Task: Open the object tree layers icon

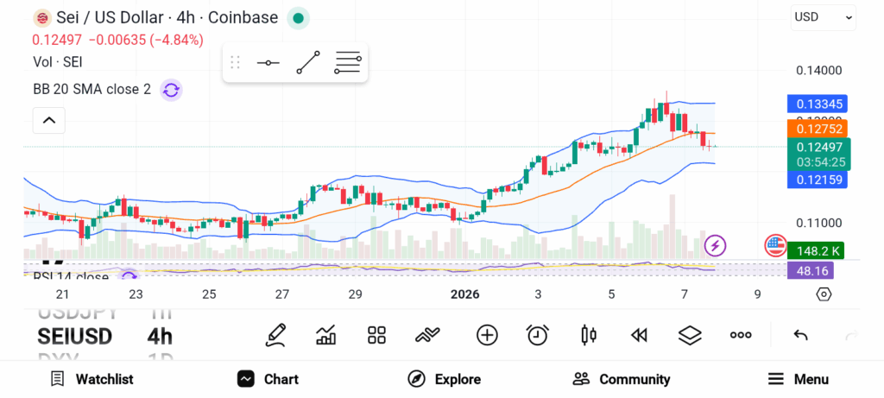Action: (690, 335)
